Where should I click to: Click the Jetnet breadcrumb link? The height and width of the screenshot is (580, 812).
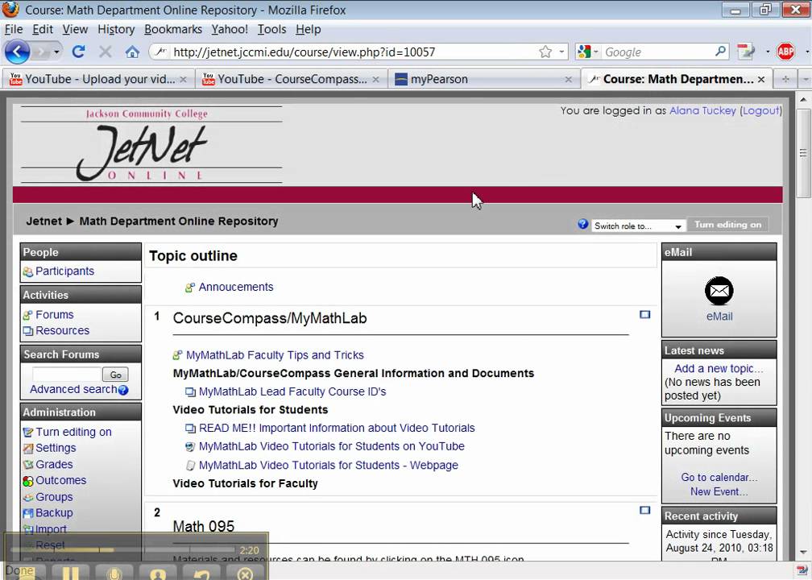44,221
